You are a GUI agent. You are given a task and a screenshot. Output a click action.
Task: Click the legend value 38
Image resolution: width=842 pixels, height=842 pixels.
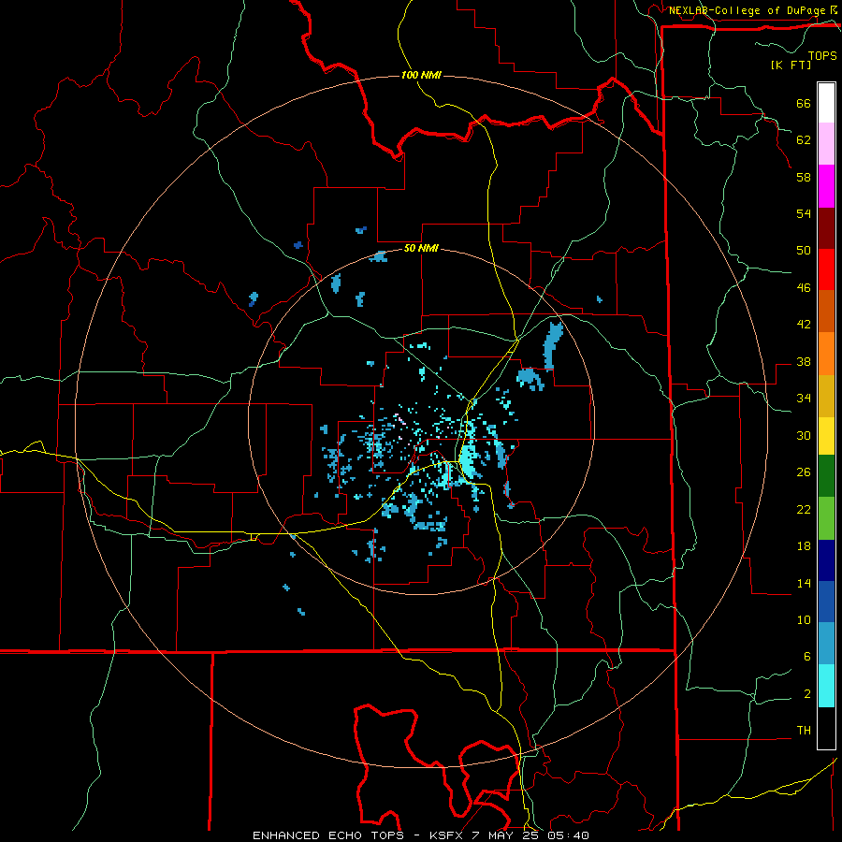[804, 361]
